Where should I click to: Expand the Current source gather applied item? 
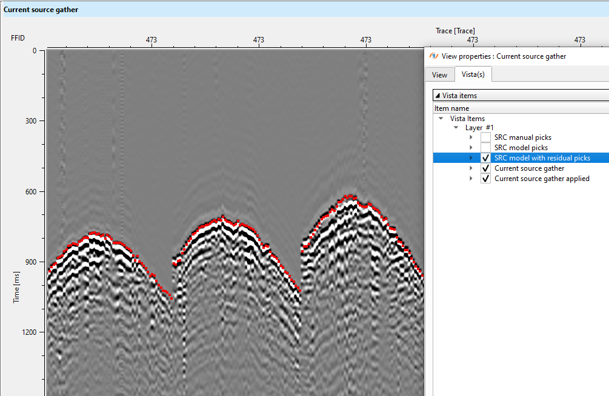[x=471, y=179]
